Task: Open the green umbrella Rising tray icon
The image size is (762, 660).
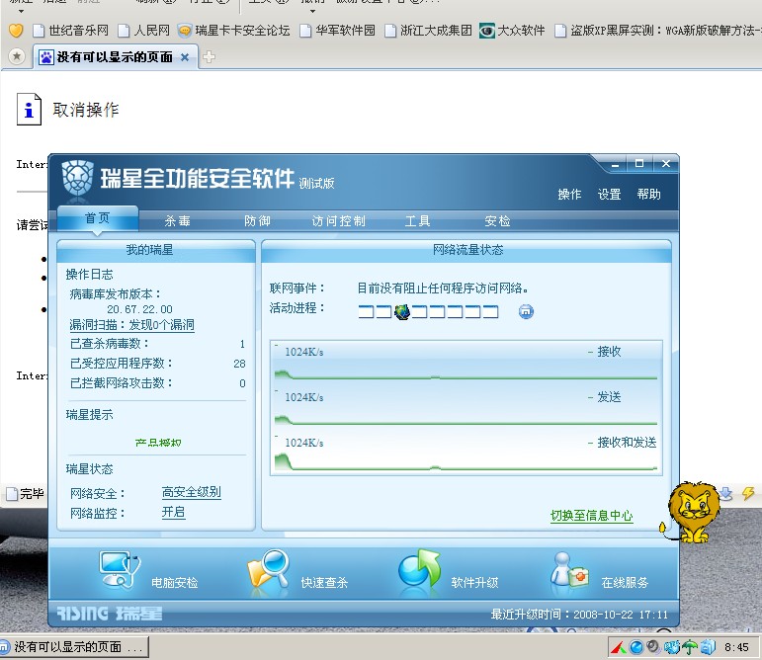Action: point(690,647)
